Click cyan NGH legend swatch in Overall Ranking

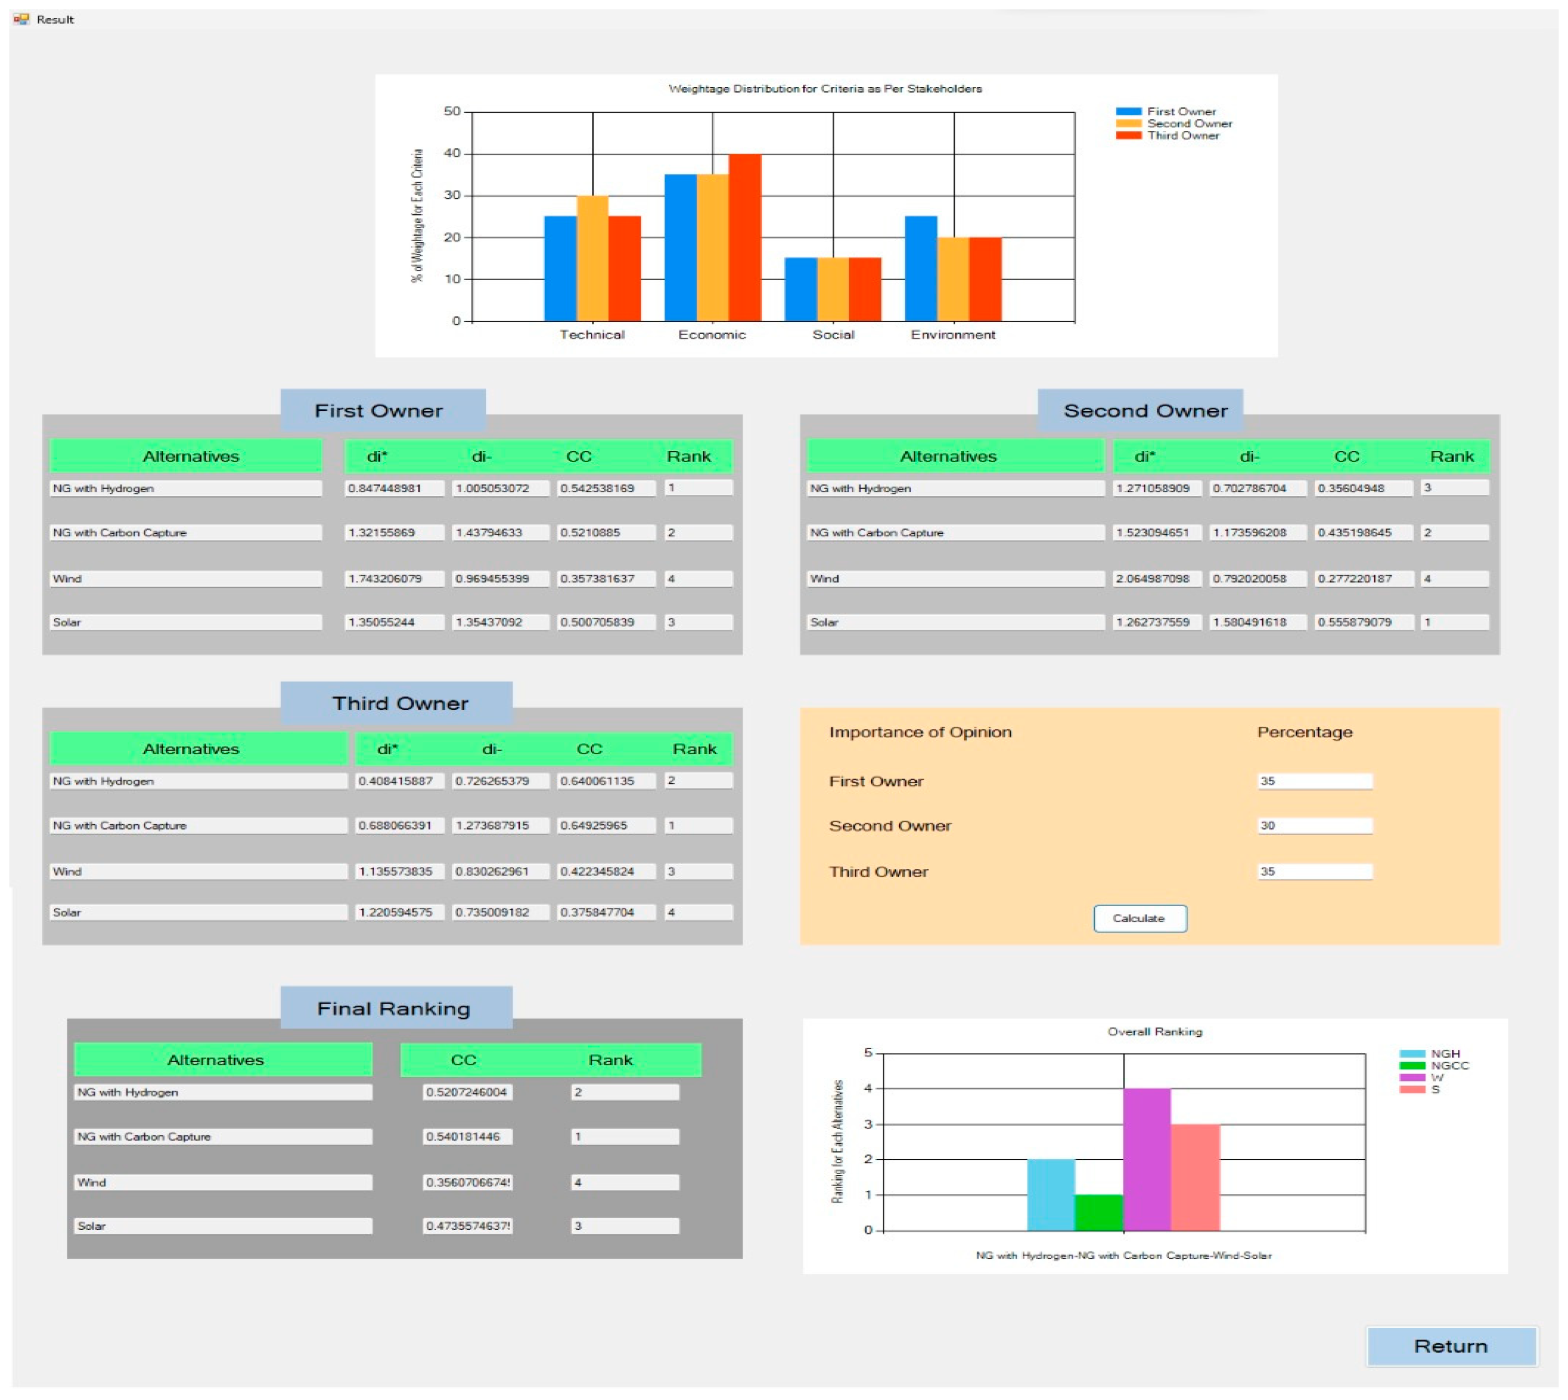(1412, 1054)
